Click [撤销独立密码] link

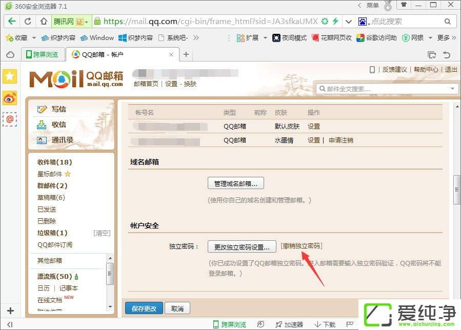(x=302, y=245)
